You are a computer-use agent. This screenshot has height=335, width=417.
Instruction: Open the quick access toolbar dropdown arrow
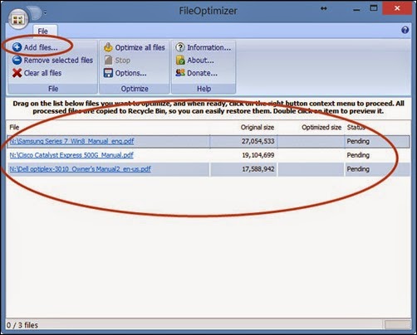click(45, 12)
